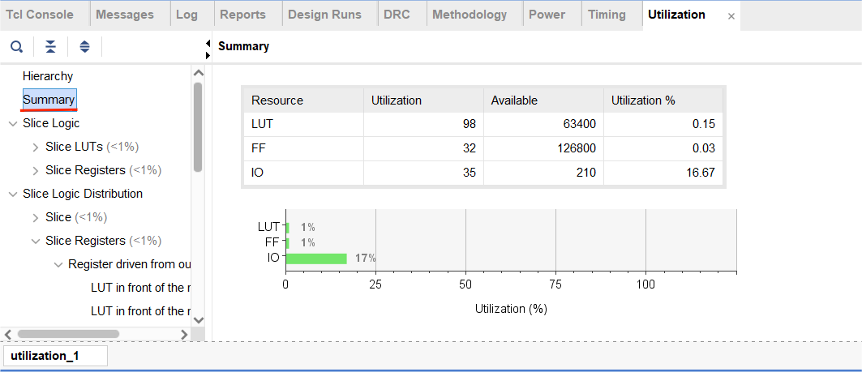Open the Design Runs tab
The width and height of the screenshot is (862, 372).
point(324,15)
